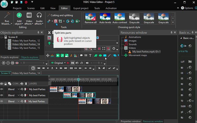Zoom in timeline with plus circle
Viewport: 197px width, 123px height.
coord(4,63)
